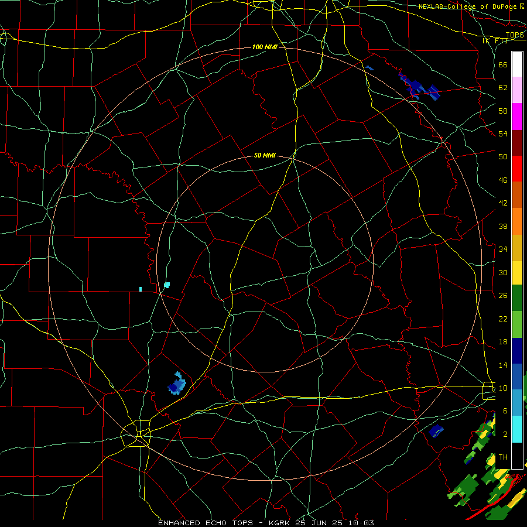Screen dimensions: 527x527
Task: Click the small blue echo at top northeast
Action: tap(369, 68)
